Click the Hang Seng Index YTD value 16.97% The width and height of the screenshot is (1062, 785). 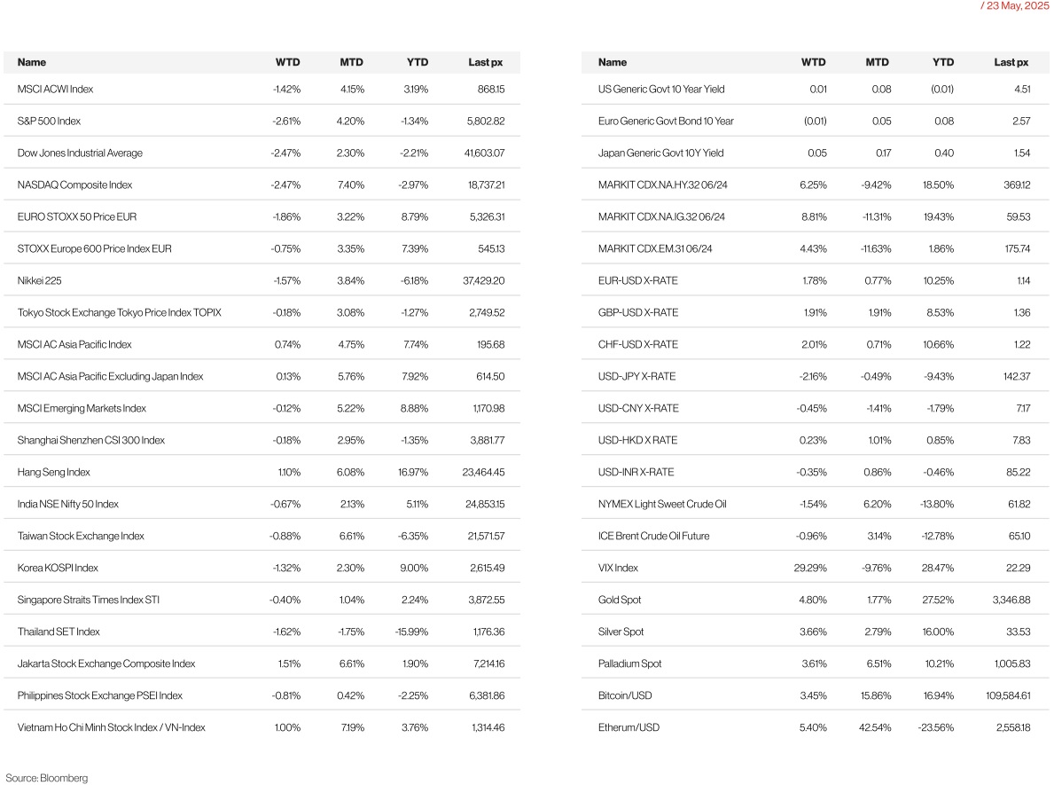pos(412,473)
